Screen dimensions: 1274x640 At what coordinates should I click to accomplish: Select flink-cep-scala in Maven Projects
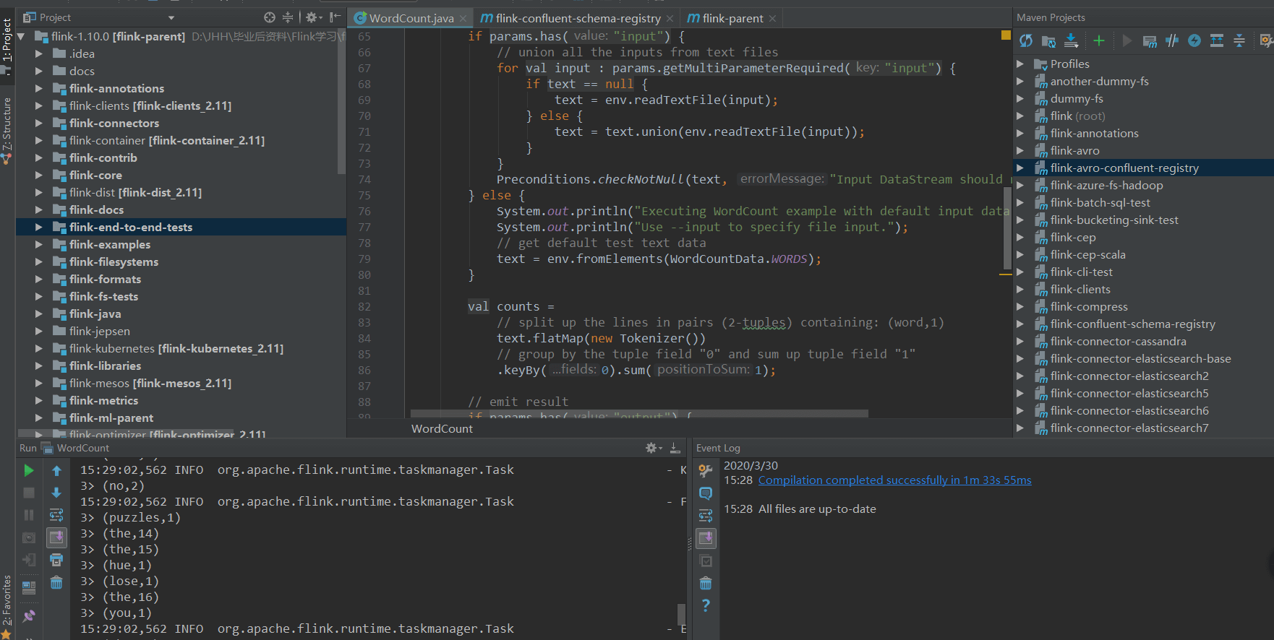pyautogui.click(x=1087, y=255)
